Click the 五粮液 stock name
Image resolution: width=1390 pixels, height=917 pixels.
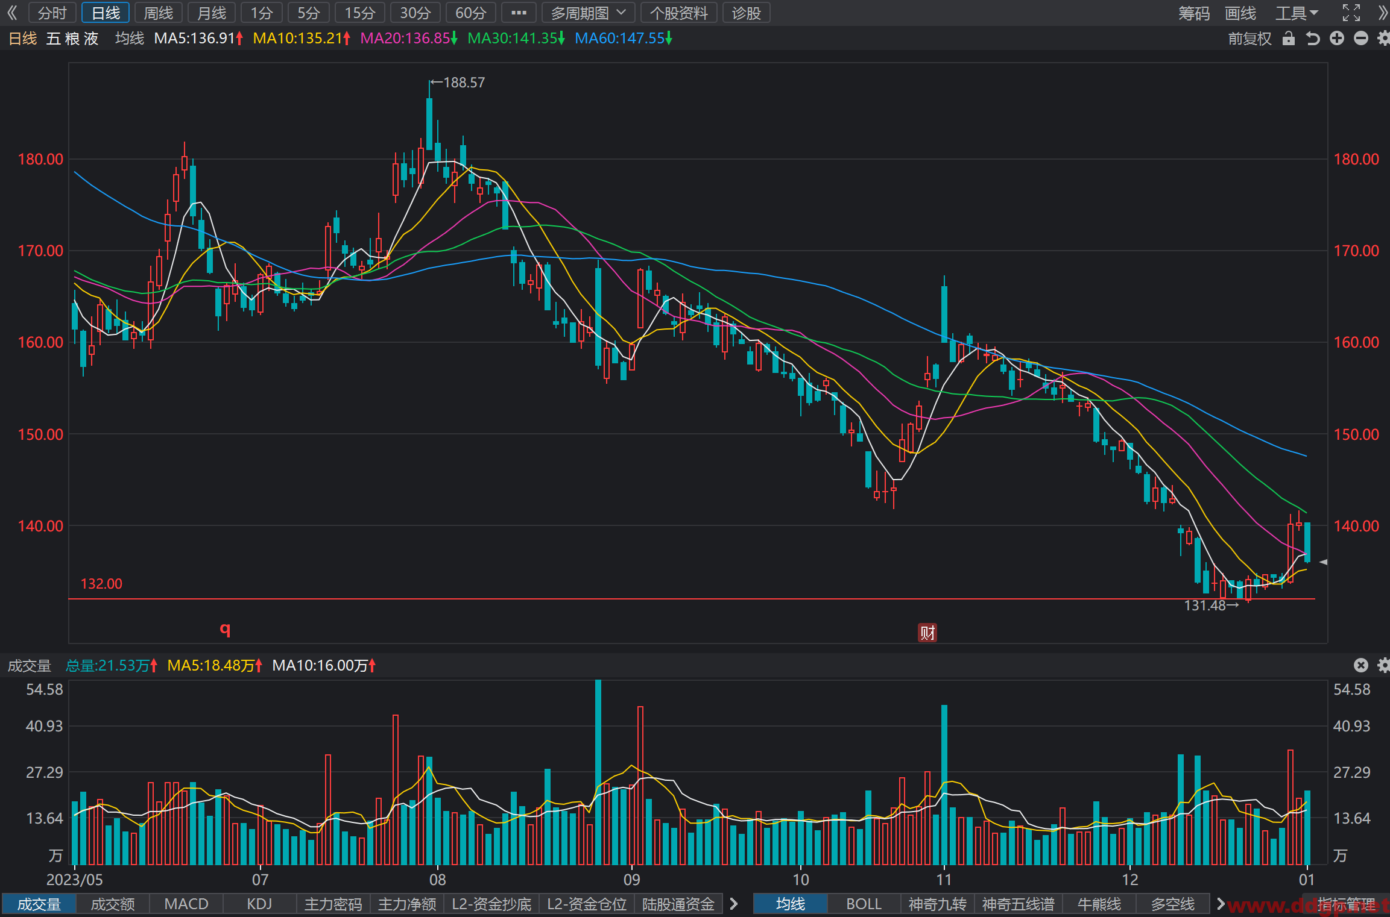72,39
